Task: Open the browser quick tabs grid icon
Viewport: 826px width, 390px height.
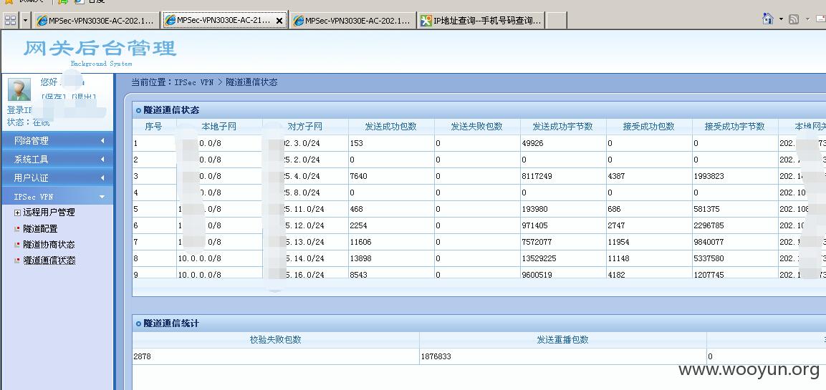Action: (11, 21)
